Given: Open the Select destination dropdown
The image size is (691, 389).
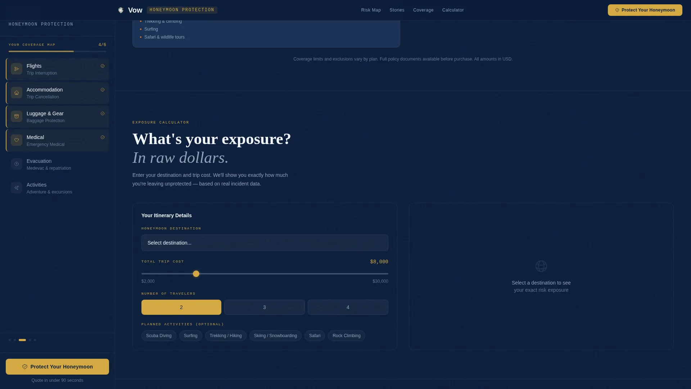Looking at the screenshot, I should (265, 243).
